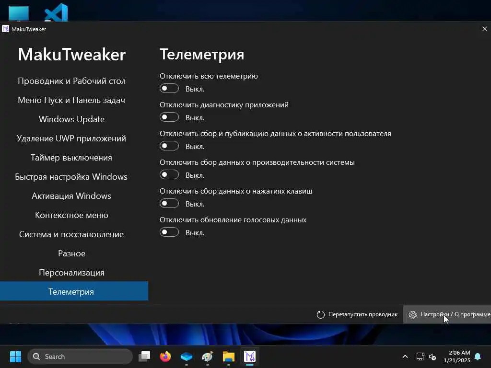Switch on 'Отключить сбор данных о производительности системы'
This screenshot has height=368, width=491.
point(169,175)
